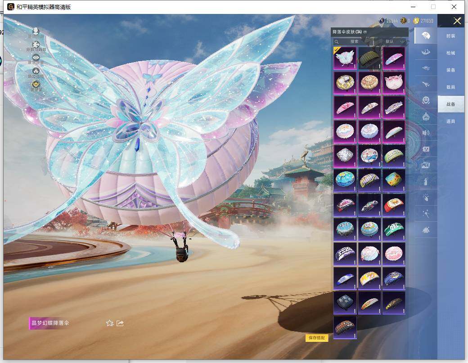Image resolution: width=468 pixels, height=363 pixels.
Task: Open the airplane skins category
Action: (x=425, y=84)
